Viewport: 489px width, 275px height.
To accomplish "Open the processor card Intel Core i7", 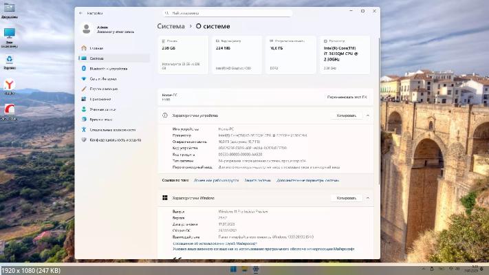I will point(345,55).
